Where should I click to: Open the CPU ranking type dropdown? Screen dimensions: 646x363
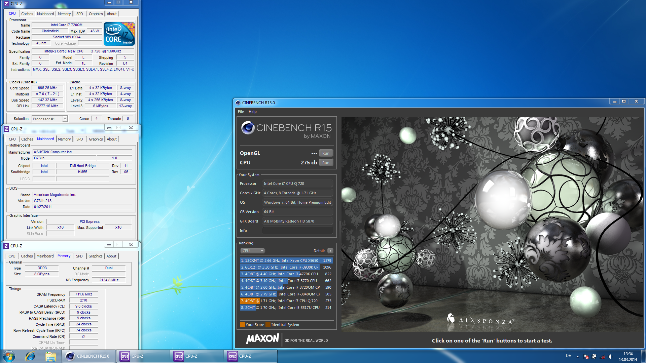[x=253, y=251]
